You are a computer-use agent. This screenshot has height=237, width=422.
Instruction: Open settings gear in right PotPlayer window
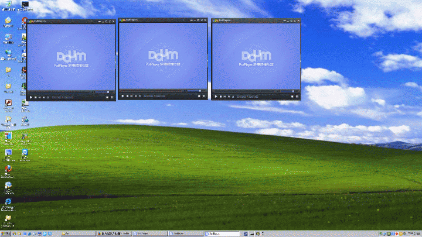pyautogui.click(x=297, y=97)
